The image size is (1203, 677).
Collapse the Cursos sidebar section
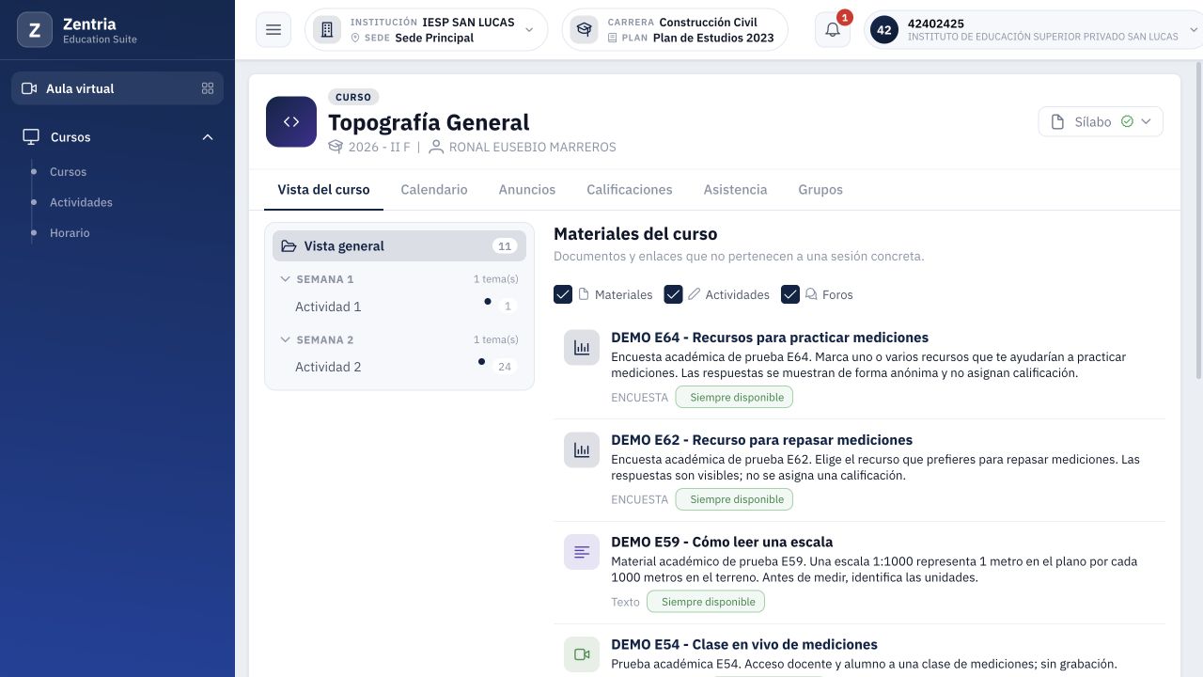208,137
